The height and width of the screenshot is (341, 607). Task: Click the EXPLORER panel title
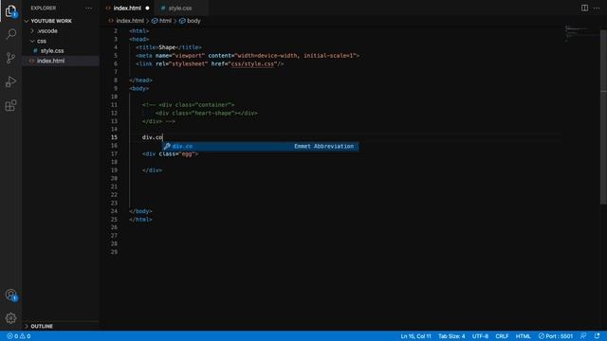point(44,8)
